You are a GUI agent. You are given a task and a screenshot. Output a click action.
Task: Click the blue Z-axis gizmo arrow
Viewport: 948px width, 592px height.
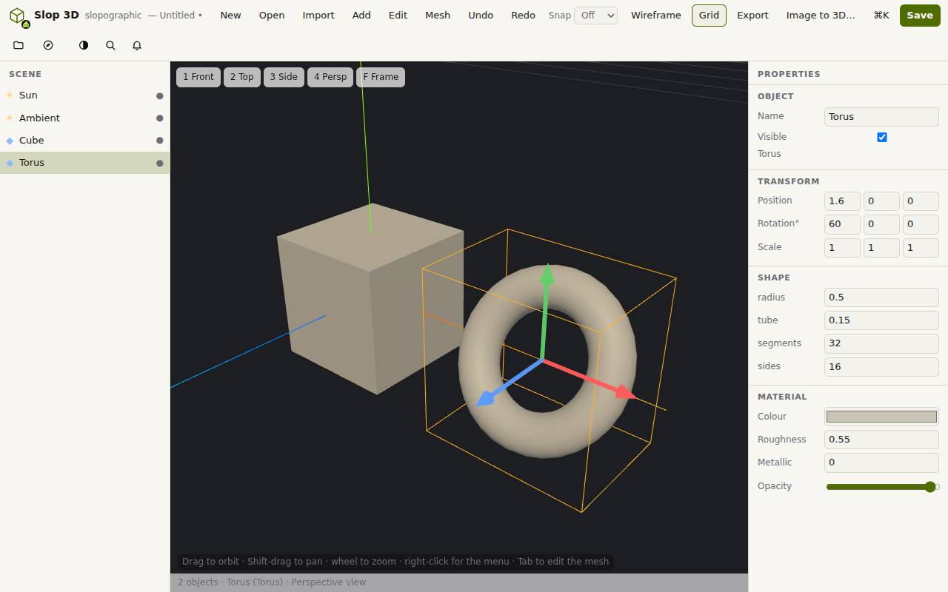(487, 398)
